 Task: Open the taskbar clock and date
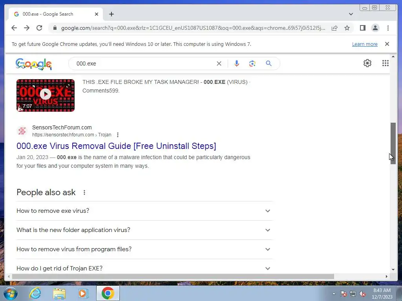click(382, 294)
